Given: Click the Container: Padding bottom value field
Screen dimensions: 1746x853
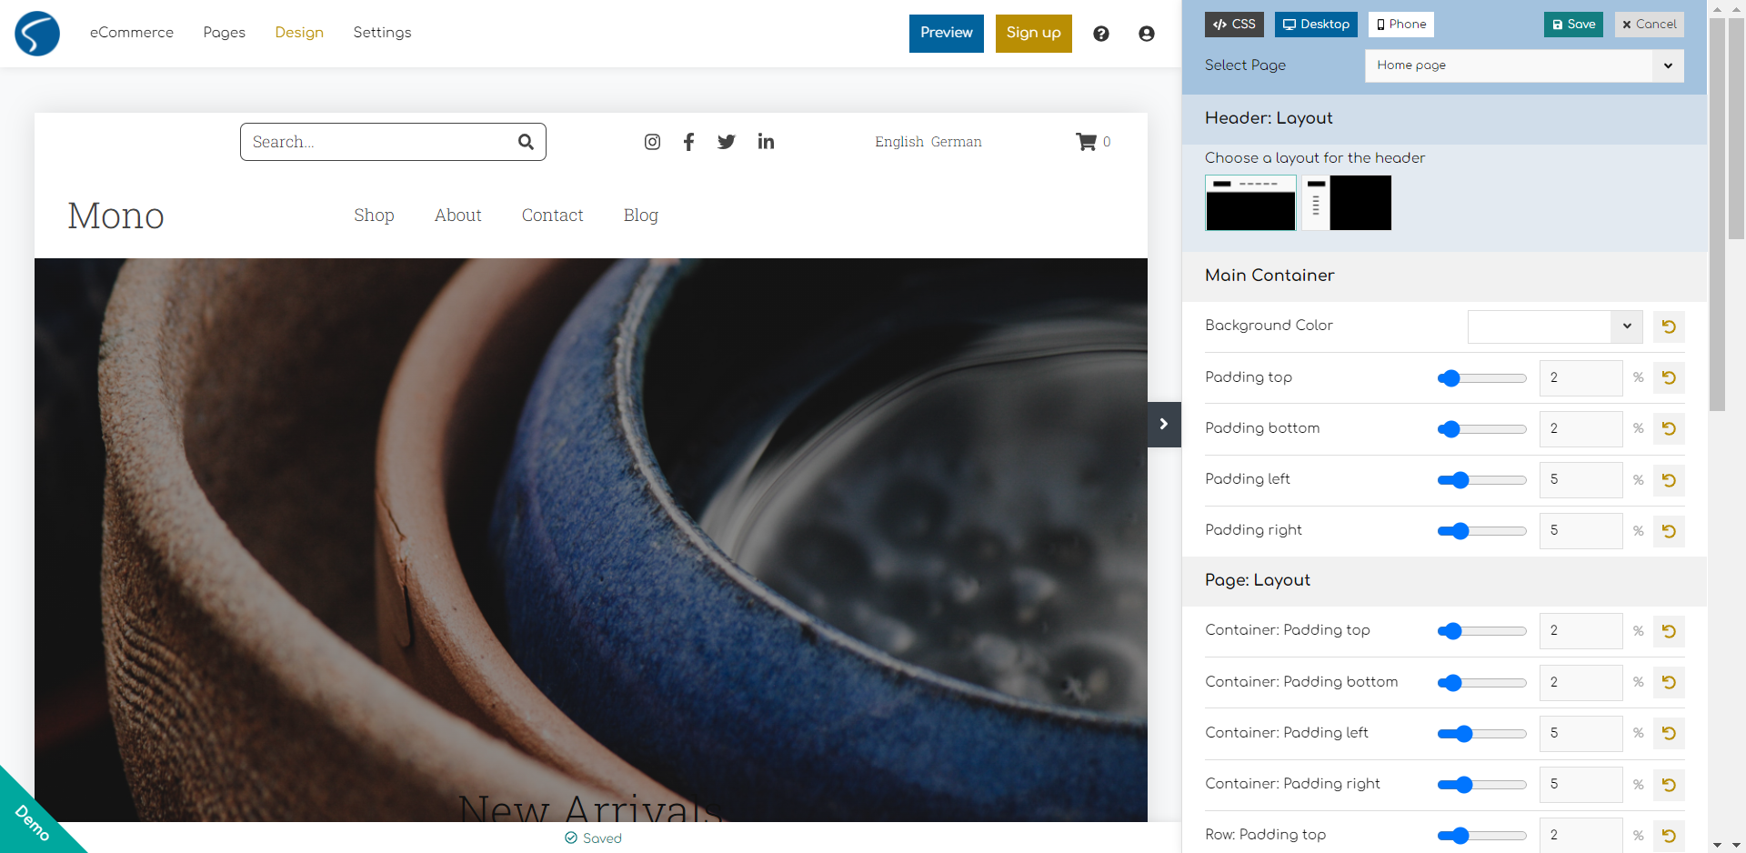Looking at the screenshot, I should coord(1580,682).
